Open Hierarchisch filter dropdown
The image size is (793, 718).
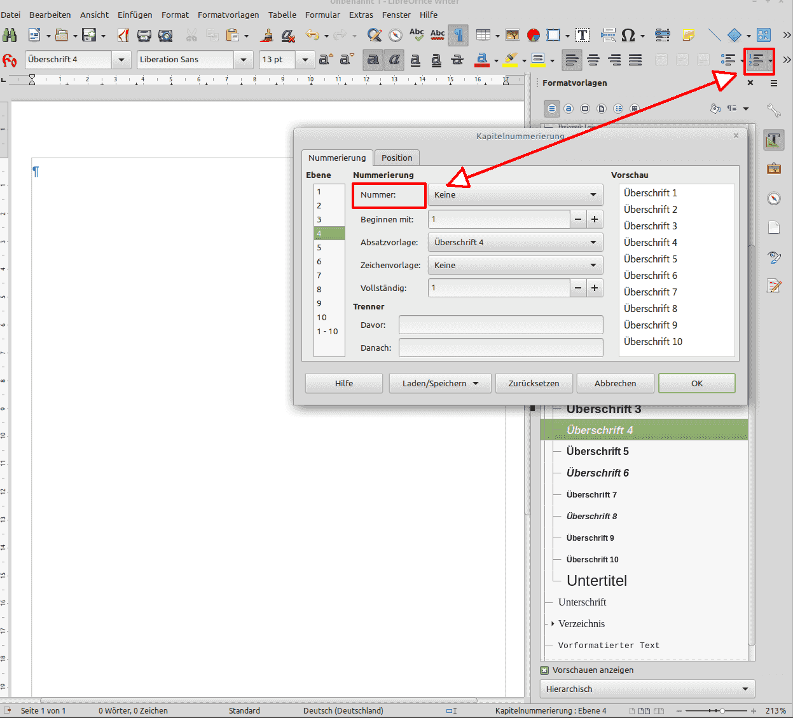click(x=647, y=689)
